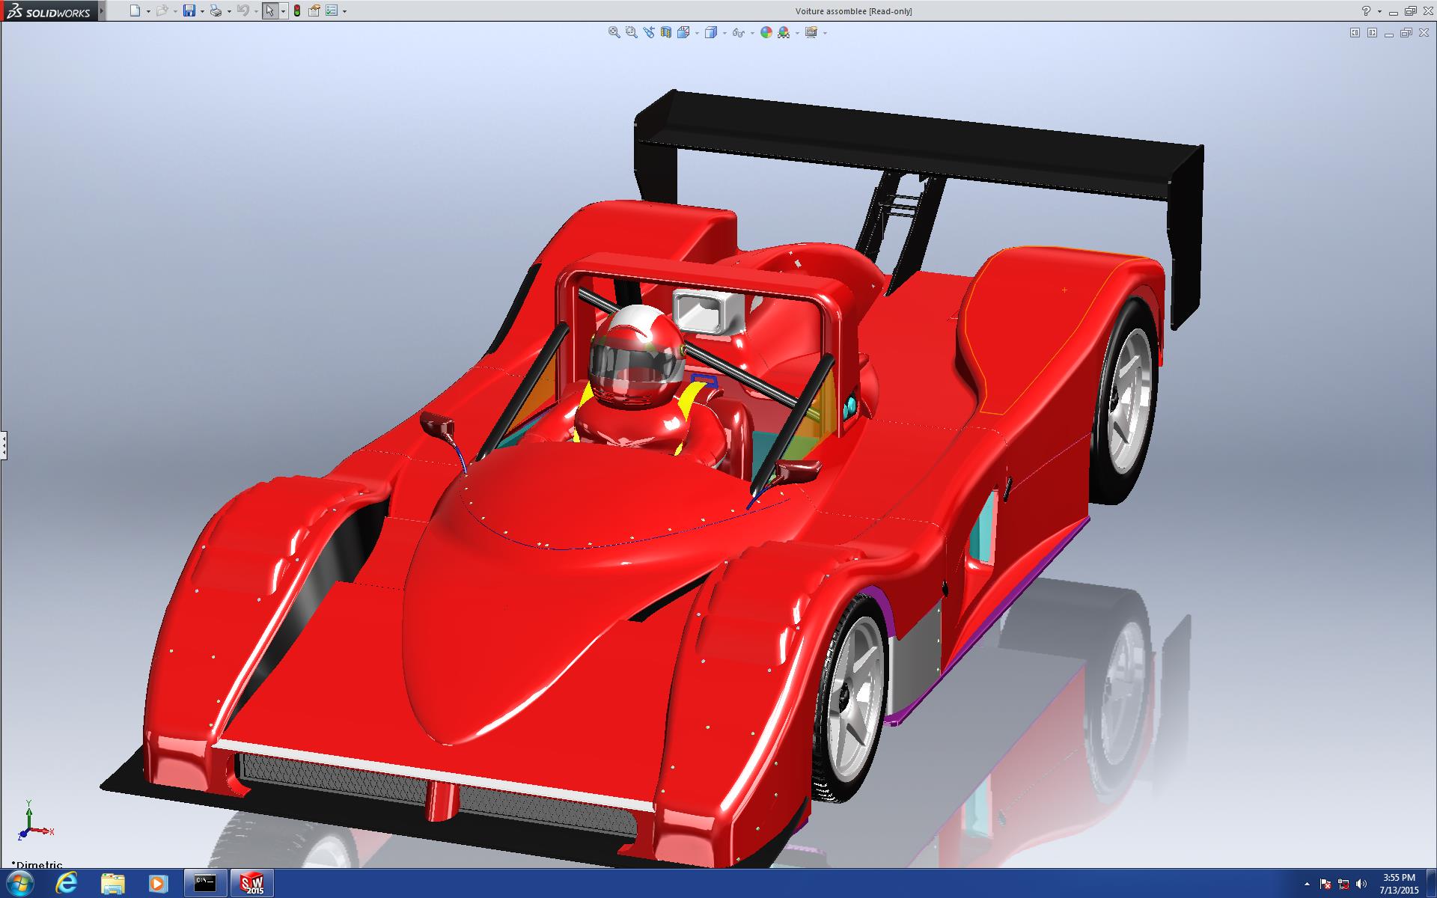1437x898 pixels.
Task: Click the Zoom to Fit icon
Action: click(614, 32)
